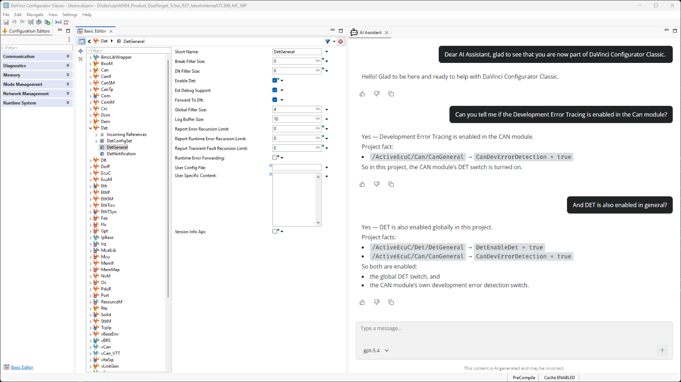Enable the Runtime Error Forwarding checkbox

(275, 158)
